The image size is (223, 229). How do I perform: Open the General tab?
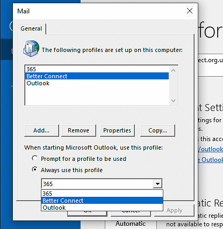pos(31,28)
